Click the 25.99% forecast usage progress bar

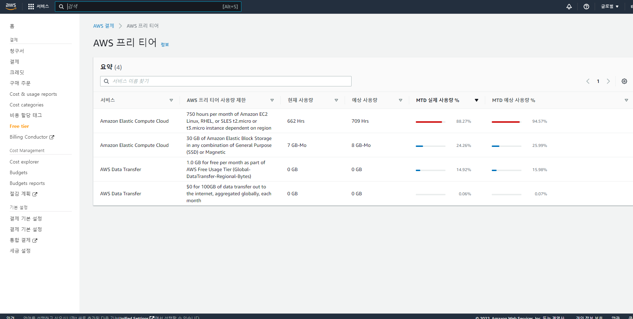pyautogui.click(x=507, y=146)
